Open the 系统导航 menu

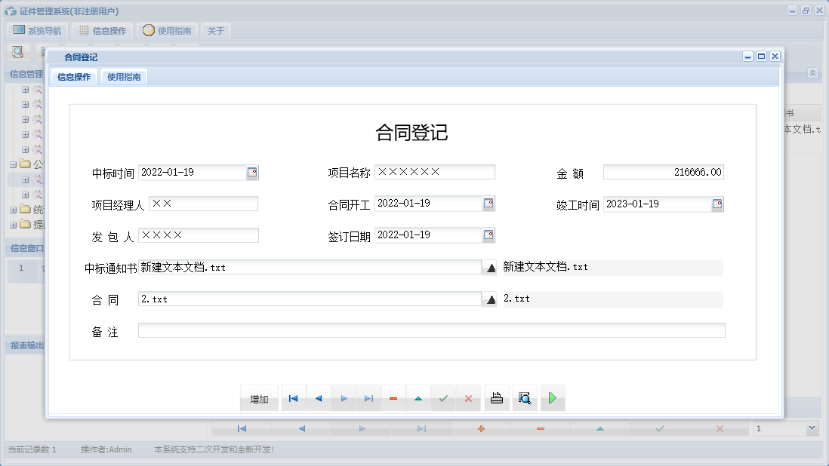coord(37,29)
